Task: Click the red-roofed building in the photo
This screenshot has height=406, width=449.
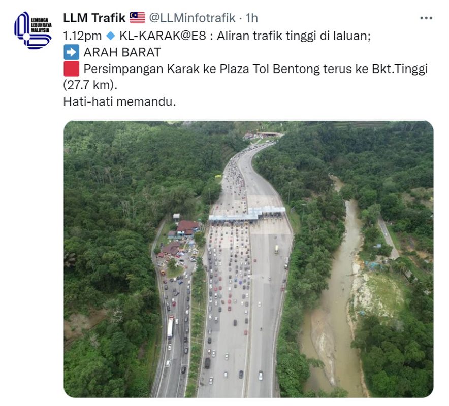Action: (187, 227)
